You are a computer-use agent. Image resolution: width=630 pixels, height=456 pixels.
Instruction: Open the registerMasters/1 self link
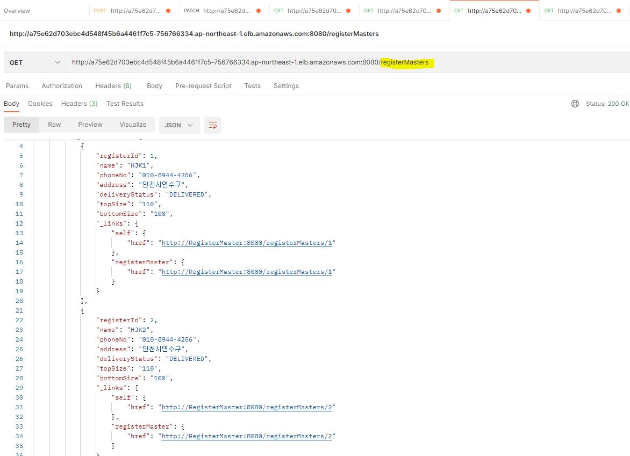click(x=247, y=242)
